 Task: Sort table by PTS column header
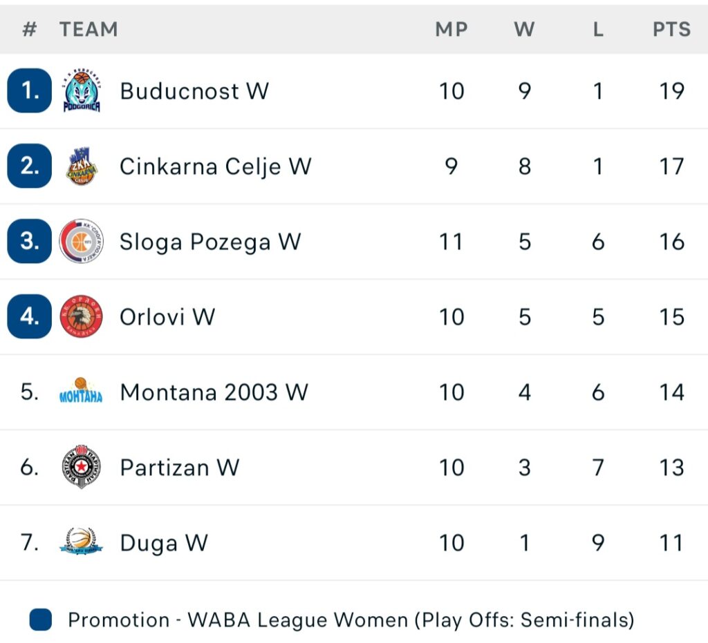(x=671, y=29)
